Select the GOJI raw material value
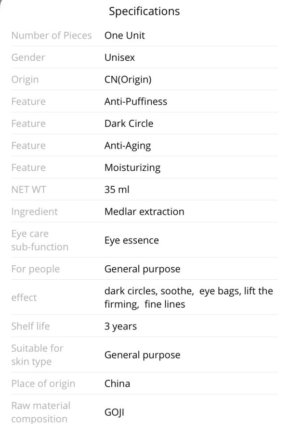 [x=114, y=412]
